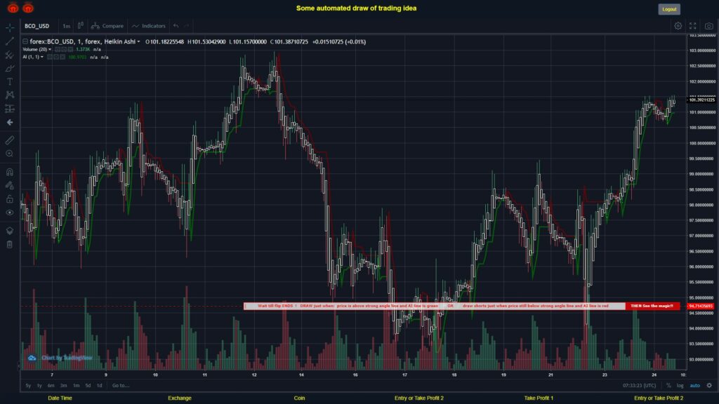This screenshot has height=404, width=719.
Task: Set the time range to 6m
Action: (51, 386)
